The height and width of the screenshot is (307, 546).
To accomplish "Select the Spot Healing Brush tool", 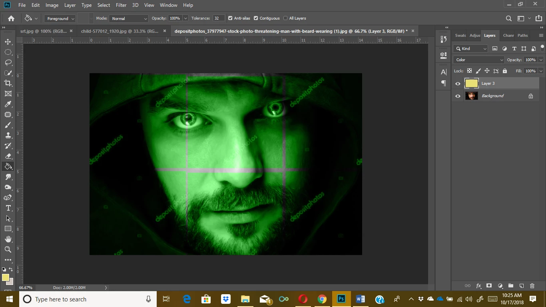I will 8,114.
